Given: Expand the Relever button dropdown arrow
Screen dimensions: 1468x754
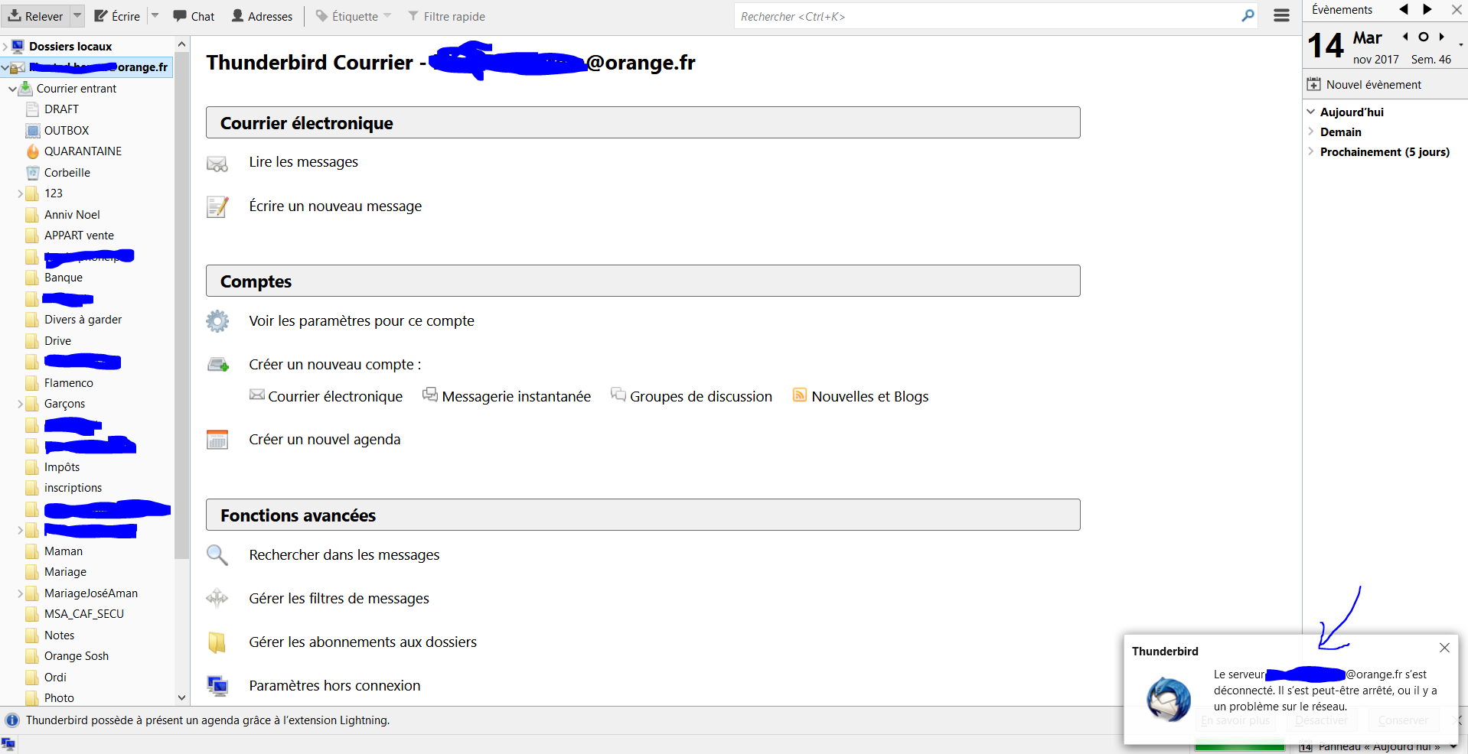Looking at the screenshot, I should 76,15.
